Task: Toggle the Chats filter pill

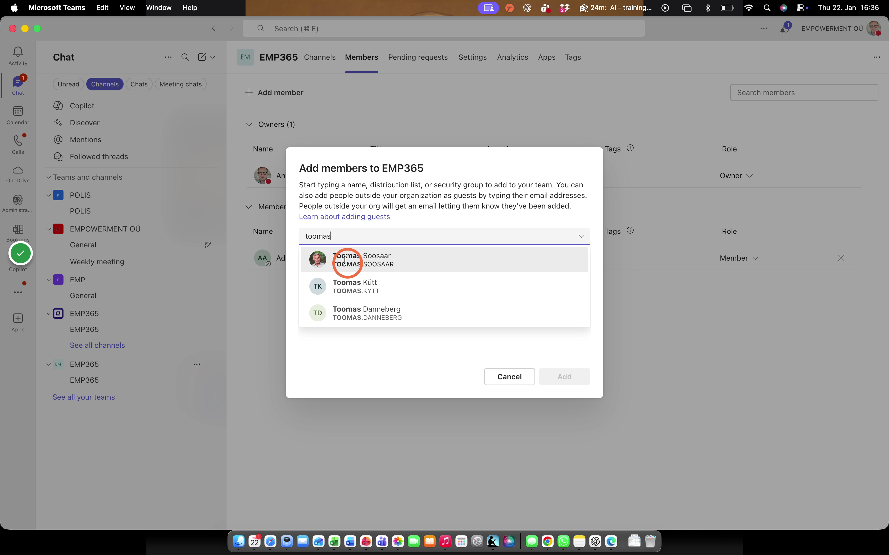Action: pyautogui.click(x=139, y=84)
